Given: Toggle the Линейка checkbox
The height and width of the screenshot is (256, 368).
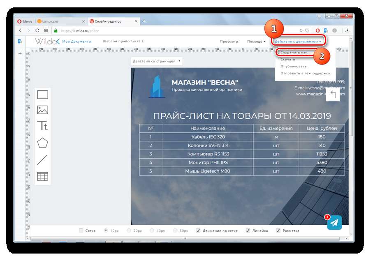Looking at the screenshot, I should coord(248,231).
